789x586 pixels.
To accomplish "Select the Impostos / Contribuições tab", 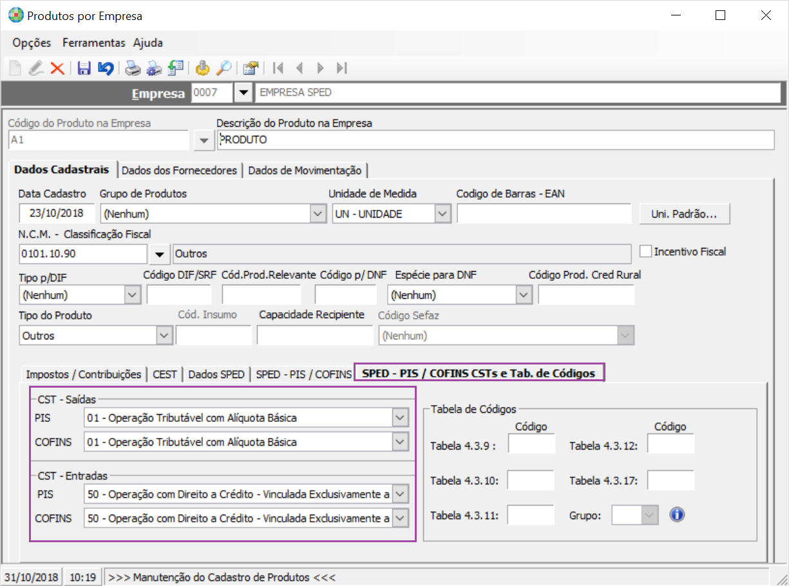I will (x=83, y=374).
